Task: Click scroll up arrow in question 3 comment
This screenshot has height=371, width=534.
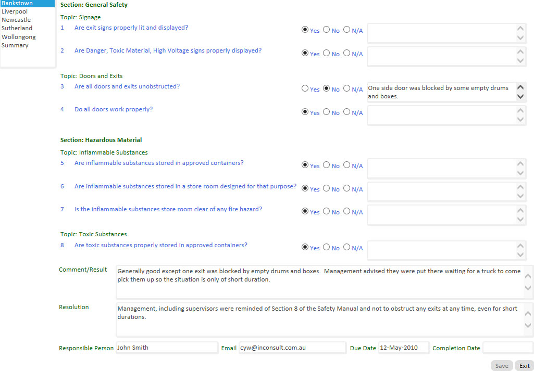Action: 520,87
